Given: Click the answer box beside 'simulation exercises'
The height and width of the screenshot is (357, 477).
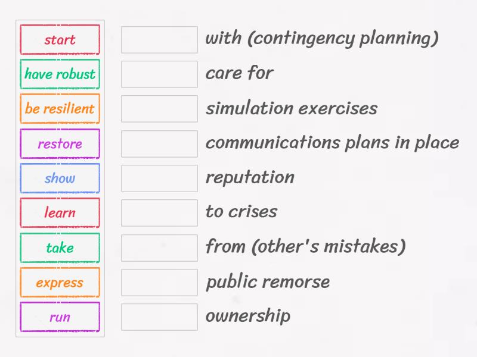Looking at the screenshot, I should coord(159,108).
